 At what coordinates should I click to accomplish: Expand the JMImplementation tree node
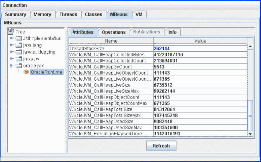(11, 38)
